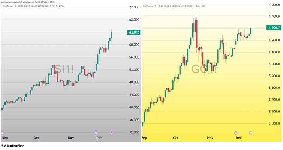This screenshot has width=283, height=150.
Task: Click the 68.000 level on silver price scale
Action: click(x=133, y=20)
